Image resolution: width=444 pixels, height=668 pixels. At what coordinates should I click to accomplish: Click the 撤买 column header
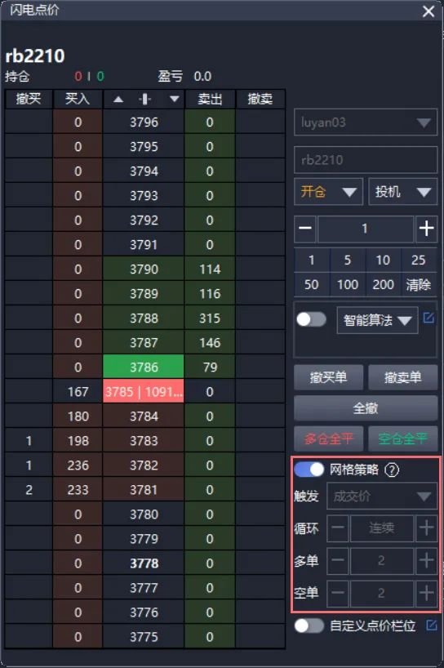pyautogui.click(x=29, y=100)
